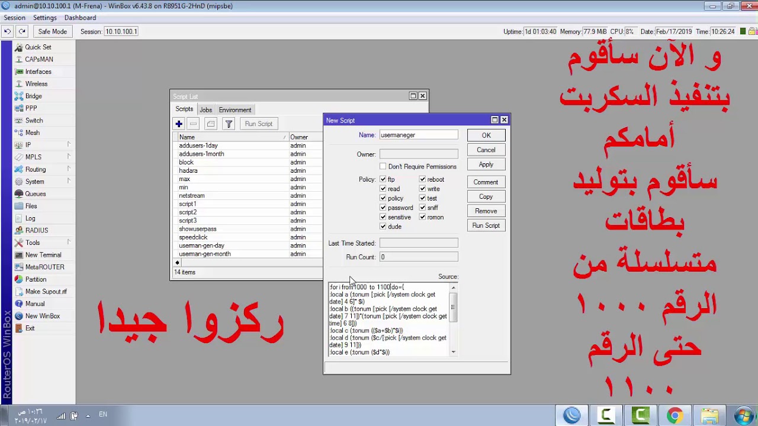Click inside the Source code text area
This screenshot has height=426, width=758.
pyautogui.click(x=389, y=319)
